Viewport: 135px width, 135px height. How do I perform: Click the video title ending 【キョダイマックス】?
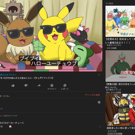[x=27, y=78]
